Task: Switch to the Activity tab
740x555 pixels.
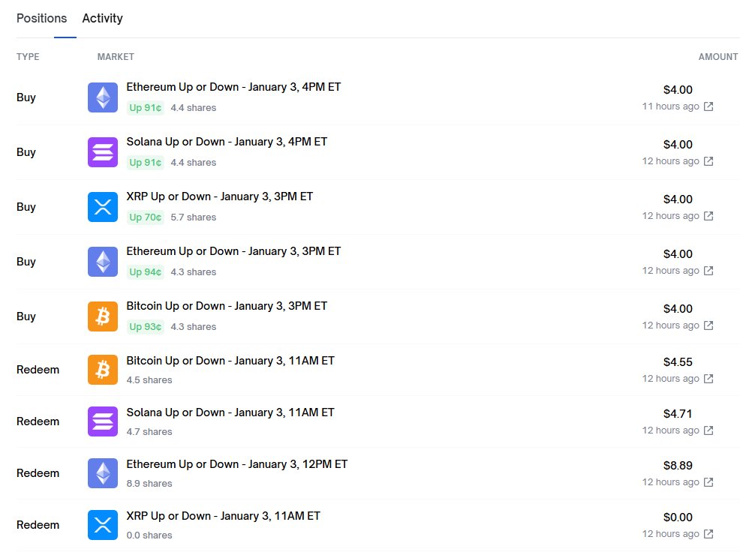Action: pyautogui.click(x=102, y=19)
